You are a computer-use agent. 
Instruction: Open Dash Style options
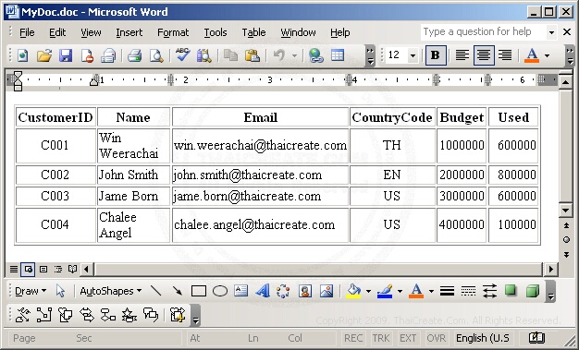(468, 292)
